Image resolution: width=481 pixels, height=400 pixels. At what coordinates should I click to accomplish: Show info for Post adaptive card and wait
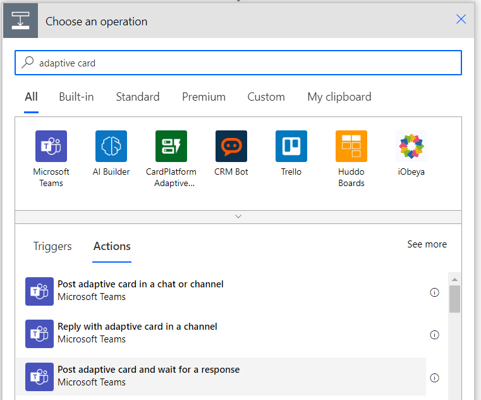coord(434,378)
